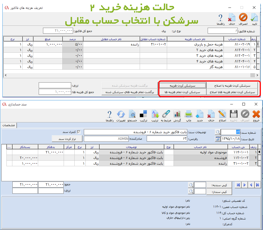
Task: Click the right scroll arrow of cost table
Action: tap(257, 75)
